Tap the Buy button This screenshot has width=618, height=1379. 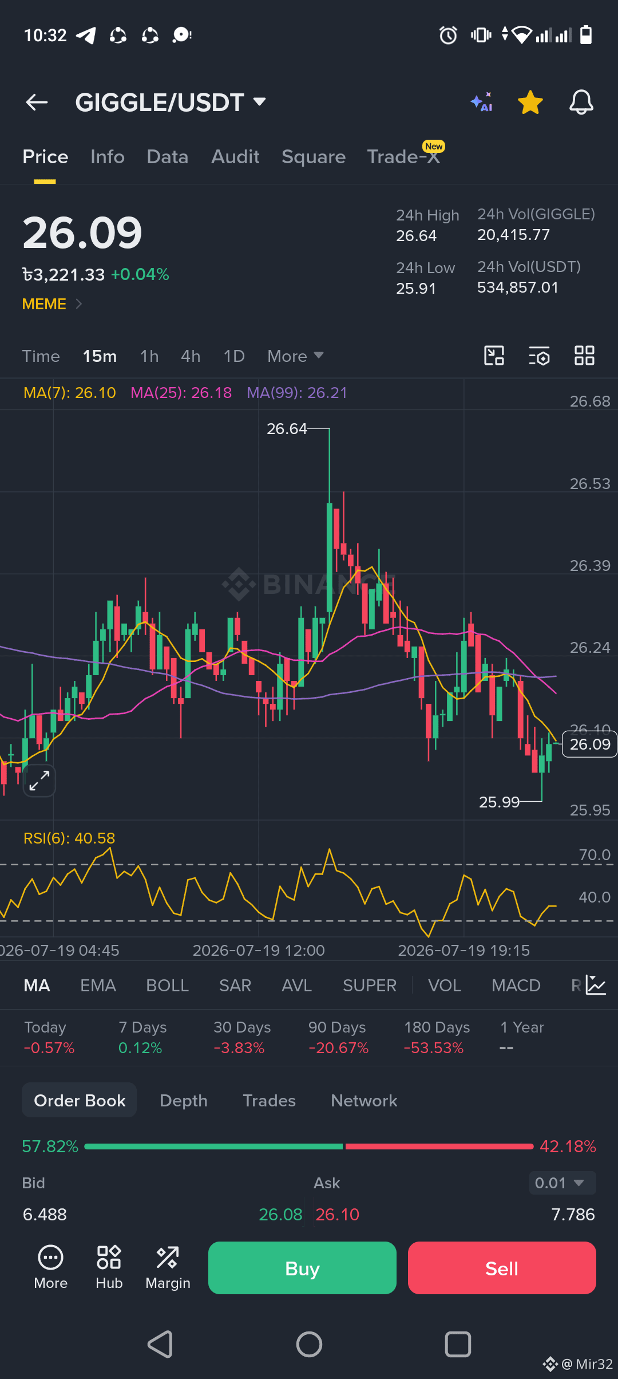302,1268
